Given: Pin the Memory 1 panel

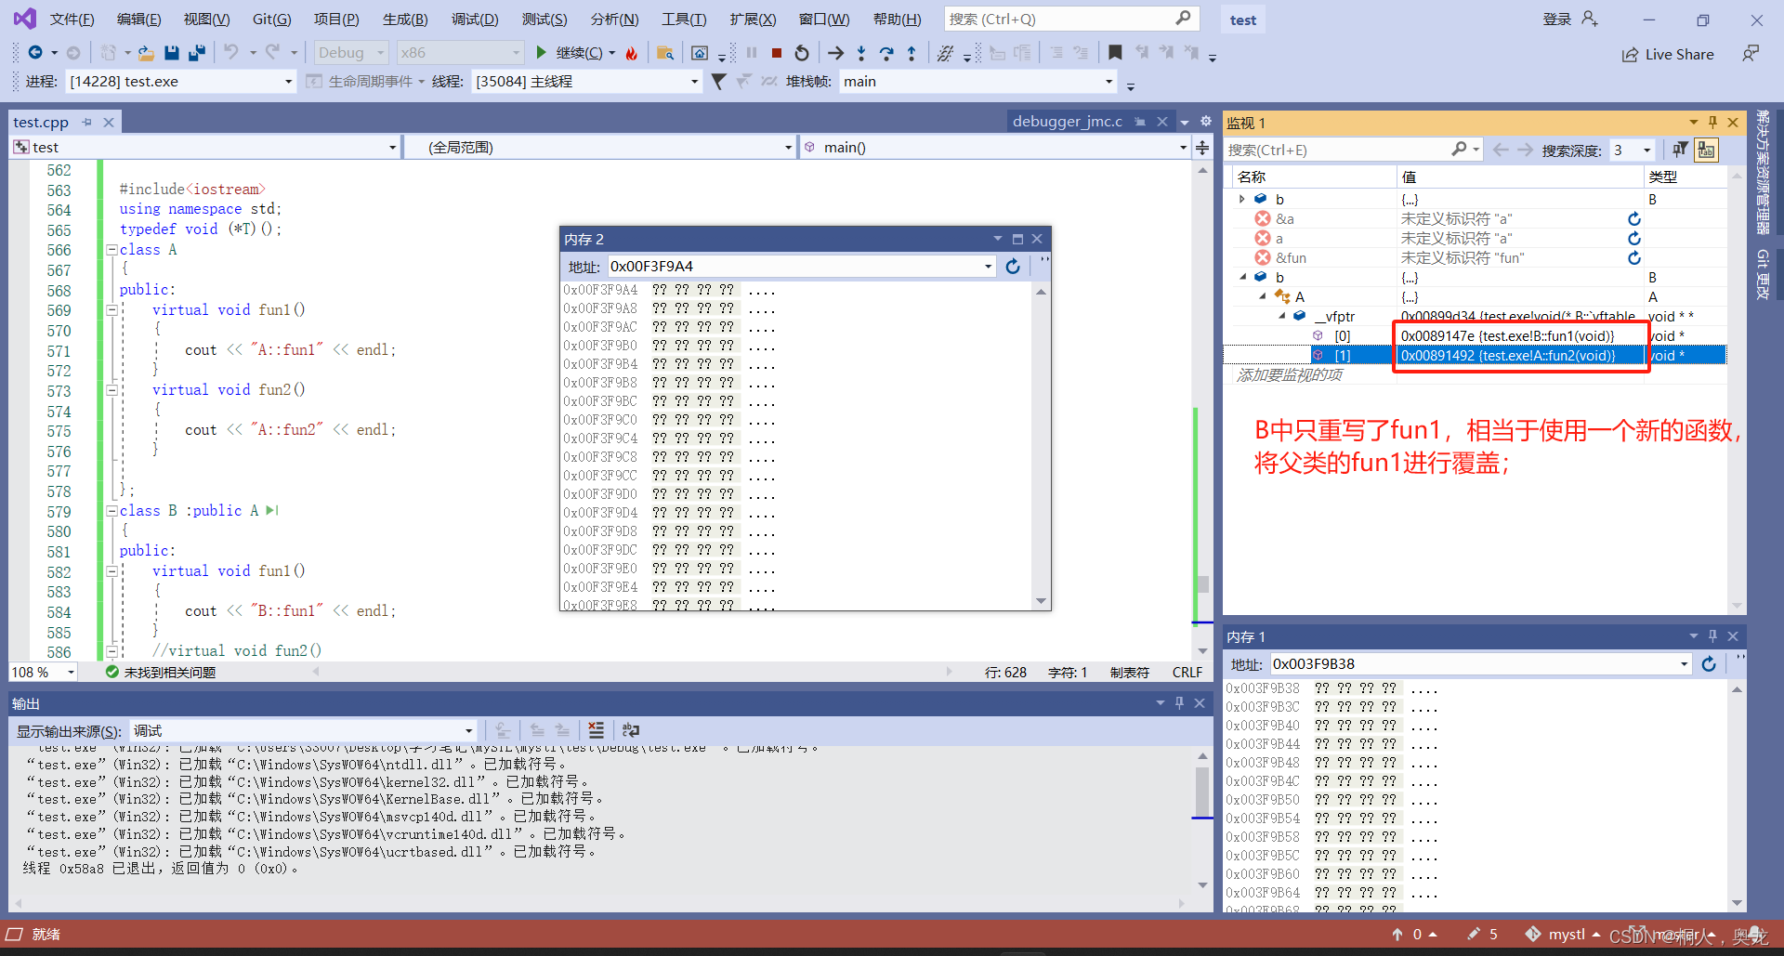Looking at the screenshot, I should click(1712, 636).
